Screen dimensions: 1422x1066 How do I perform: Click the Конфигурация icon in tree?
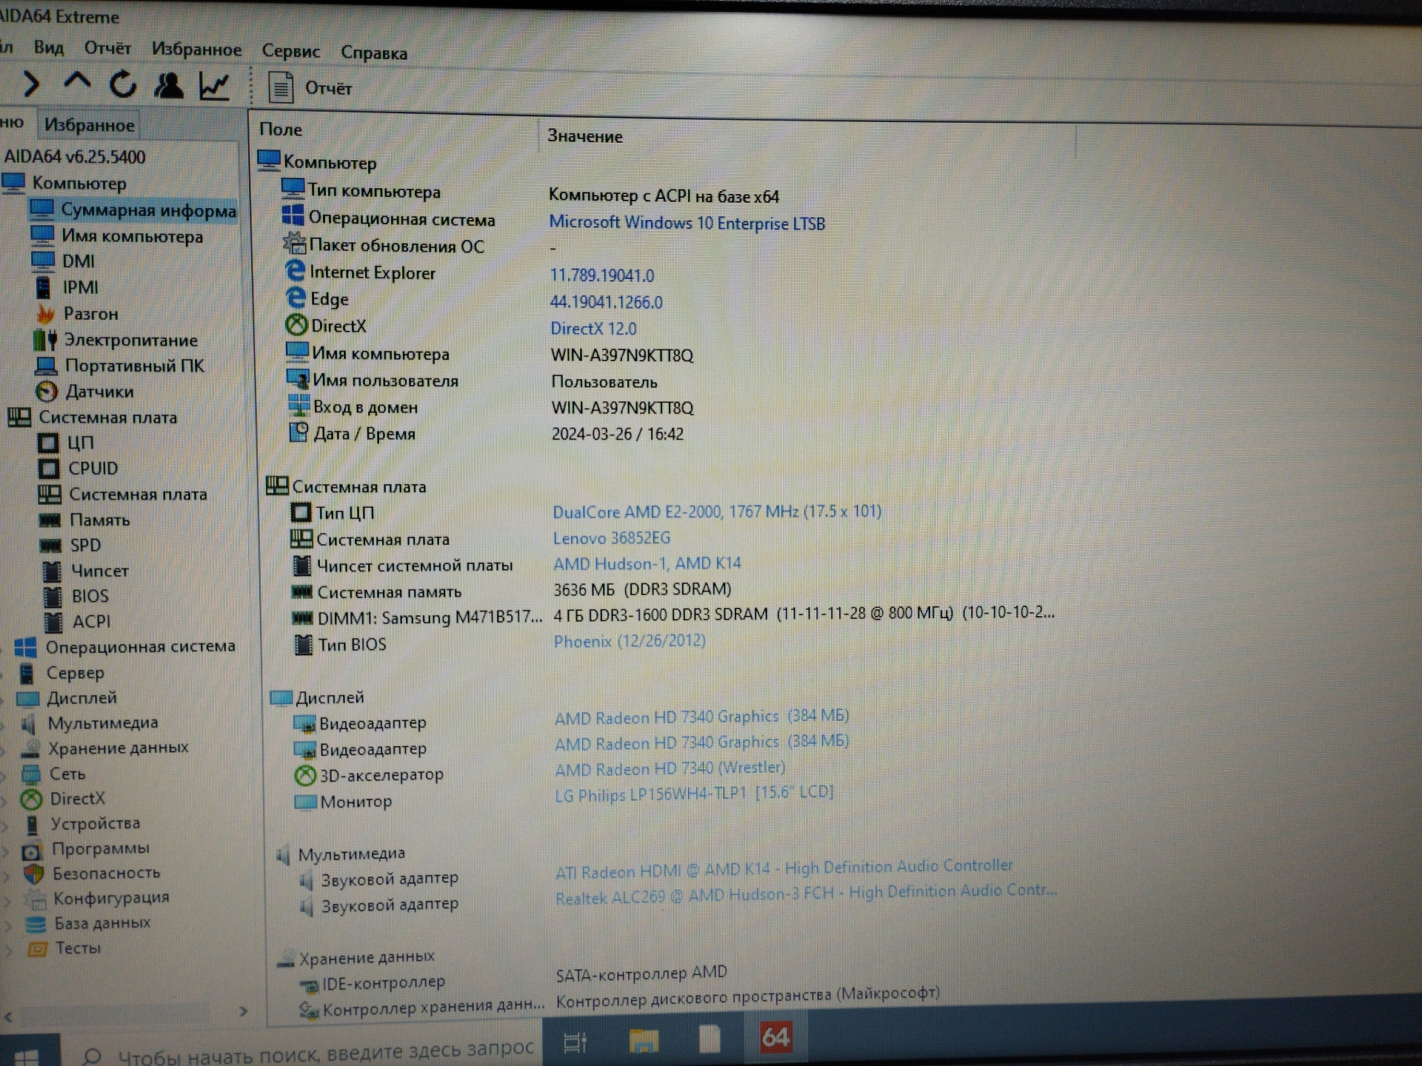pos(35,899)
